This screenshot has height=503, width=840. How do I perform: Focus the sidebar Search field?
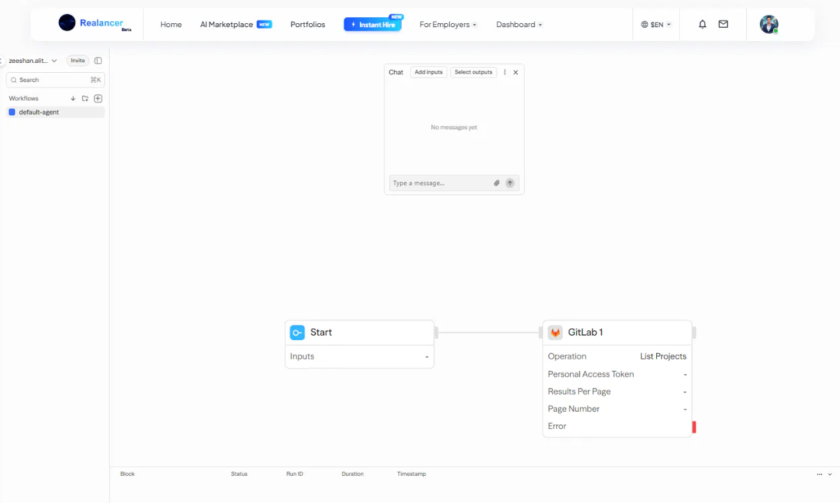click(x=56, y=80)
